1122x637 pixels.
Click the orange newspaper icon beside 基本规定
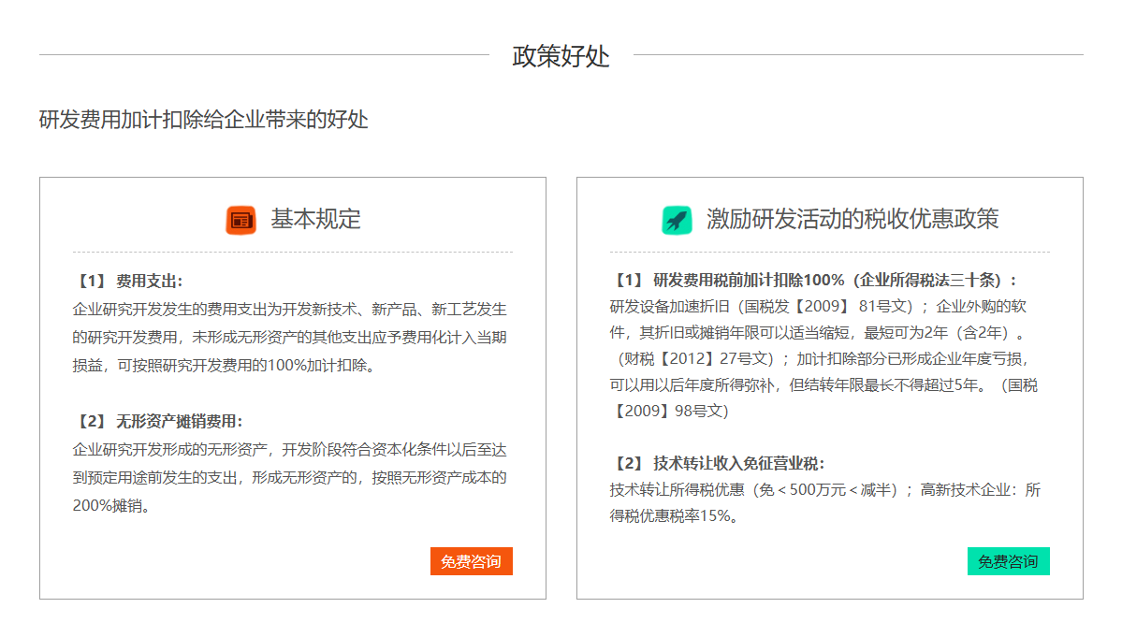click(240, 220)
